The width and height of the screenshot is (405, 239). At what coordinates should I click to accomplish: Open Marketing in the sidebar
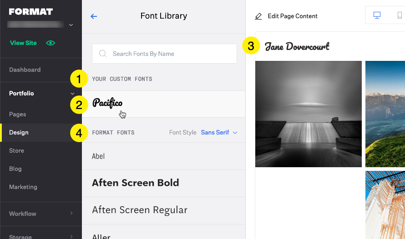23,187
